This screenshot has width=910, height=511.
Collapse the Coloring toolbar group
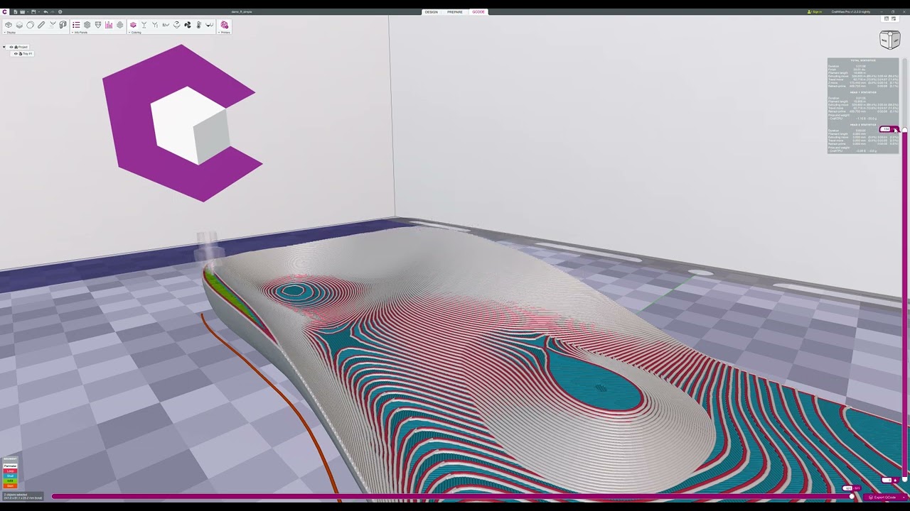tap(129, 32)
